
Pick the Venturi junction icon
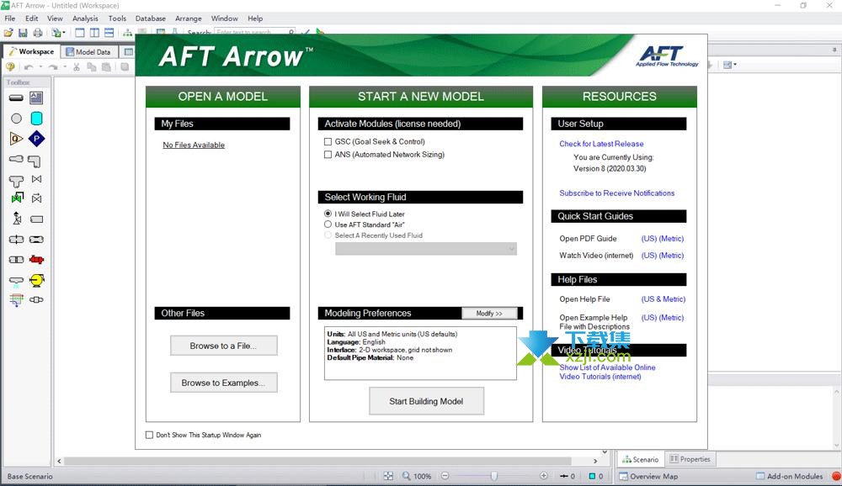36,240
